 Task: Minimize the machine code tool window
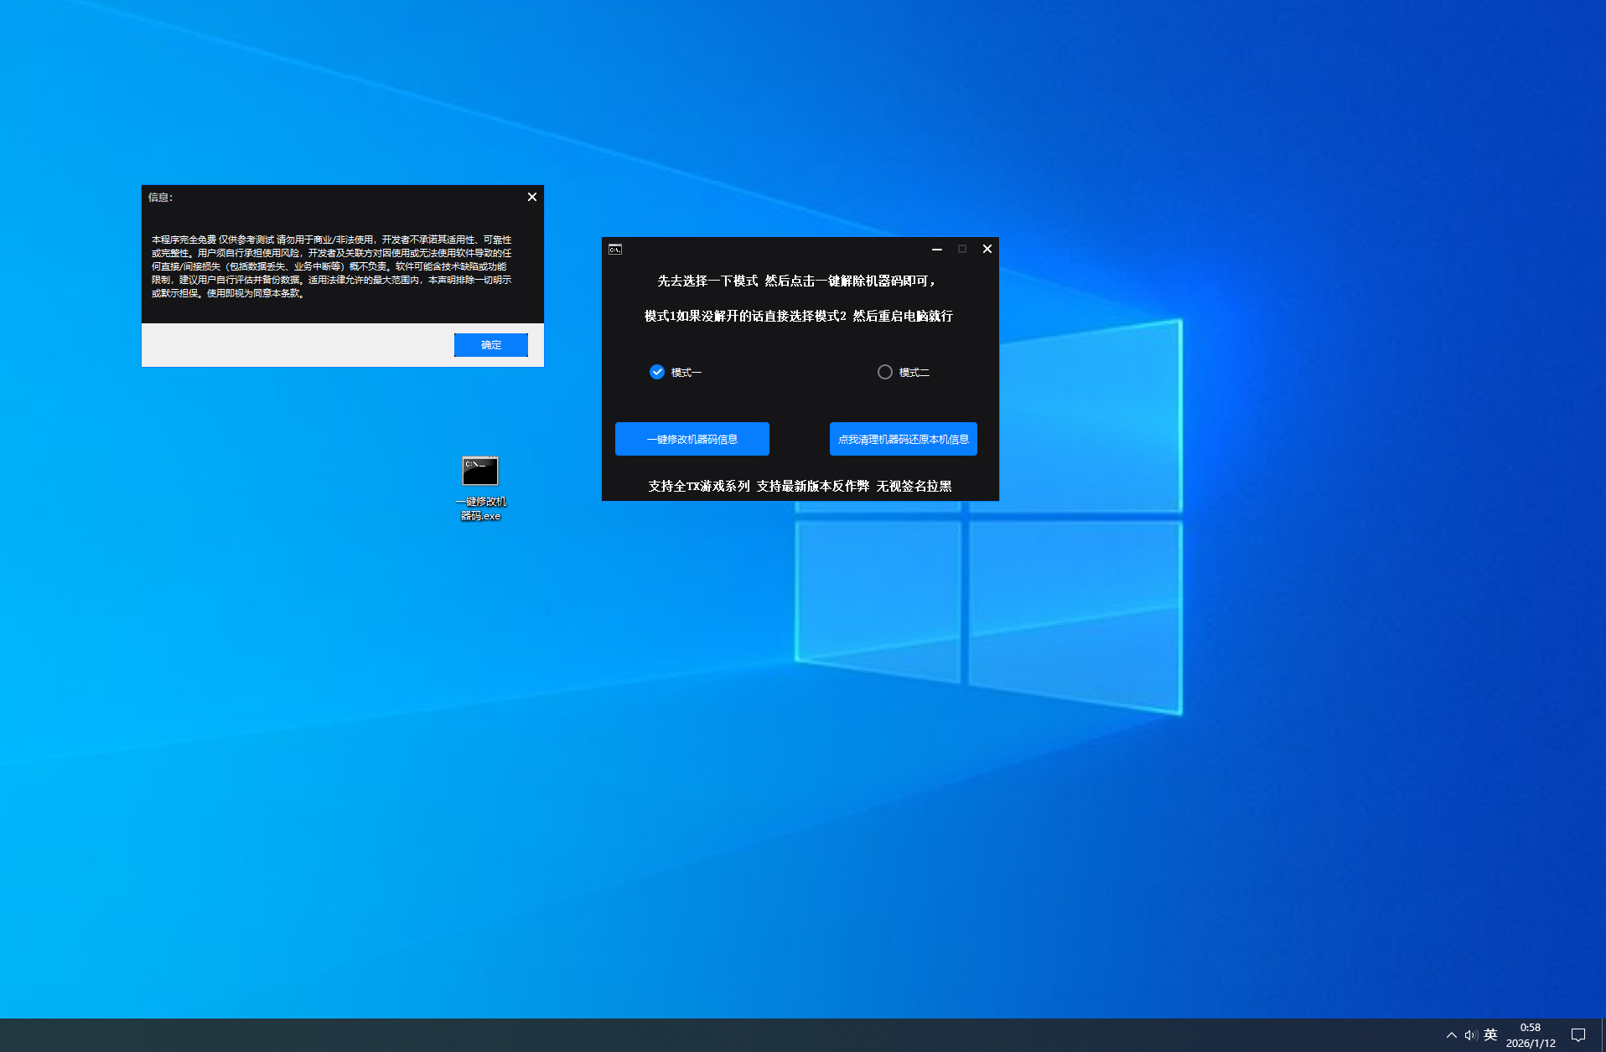(x=937, y=250)
